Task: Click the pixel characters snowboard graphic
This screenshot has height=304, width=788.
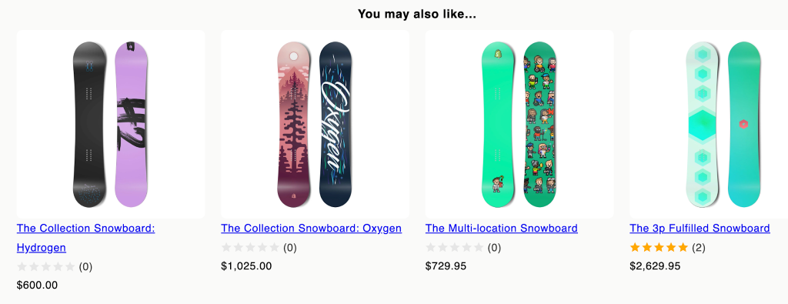Action: pyautogui.click(x=540, y=124)
